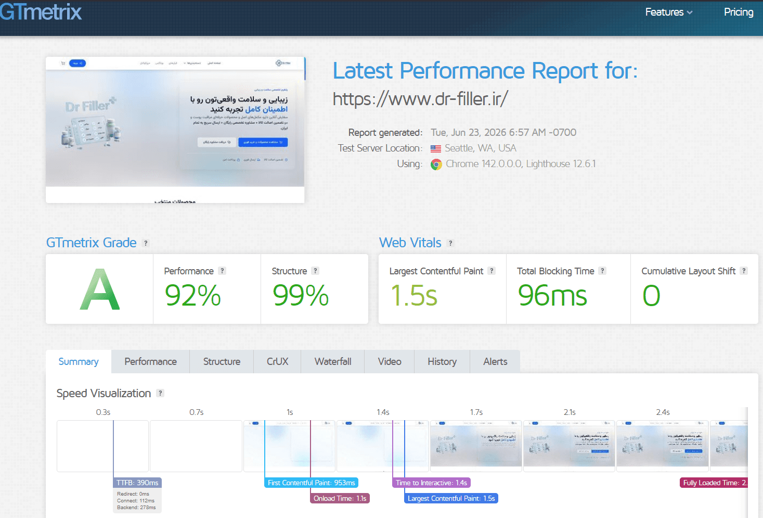The height and width of the screenshot is (518, 763).
Task: Open help icon next to Web Vitals
Action: [x=450, y=243]
